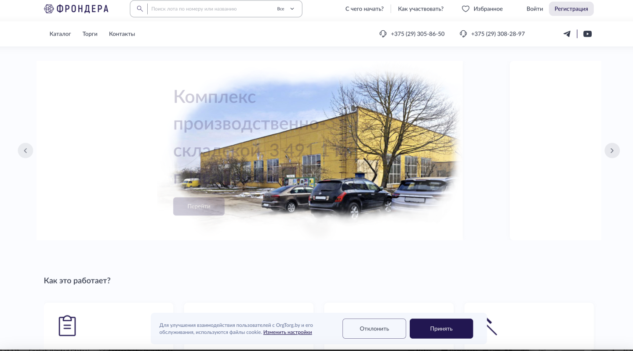633x351 pixels.
Task: Navigate to Контакты page
Action: (122, 34)
